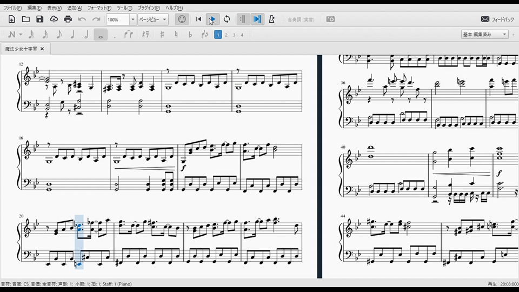Toggle loop playback
The height and width of the screenshot is (292, 519).
pyautogui.click(x=227, y=19)
